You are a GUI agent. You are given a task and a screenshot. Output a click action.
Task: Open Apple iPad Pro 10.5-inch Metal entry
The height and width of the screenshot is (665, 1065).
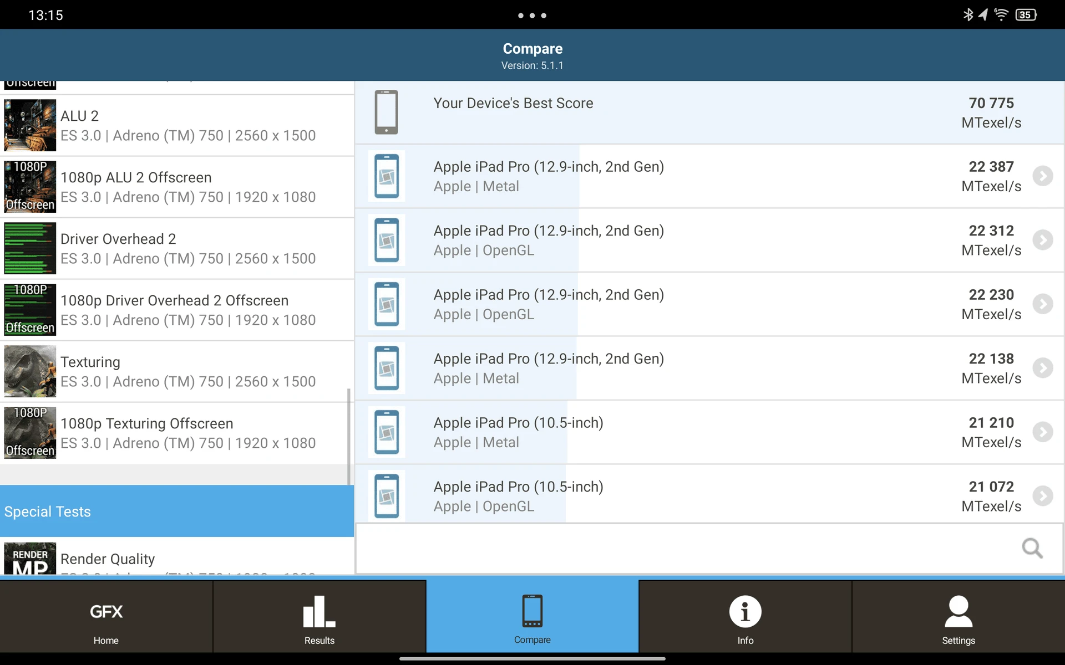pos(709,432)
